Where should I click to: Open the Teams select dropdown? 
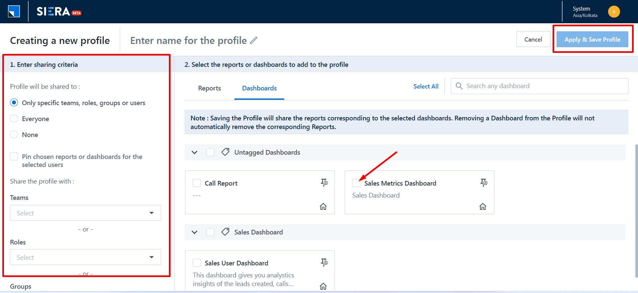85,213
